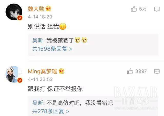Image resolution: width=164 pixels, height=116 pixels.
Task: Tap the verified V badge on Ming奚梦瑶's avatar
Action: [x=20, y=80]
